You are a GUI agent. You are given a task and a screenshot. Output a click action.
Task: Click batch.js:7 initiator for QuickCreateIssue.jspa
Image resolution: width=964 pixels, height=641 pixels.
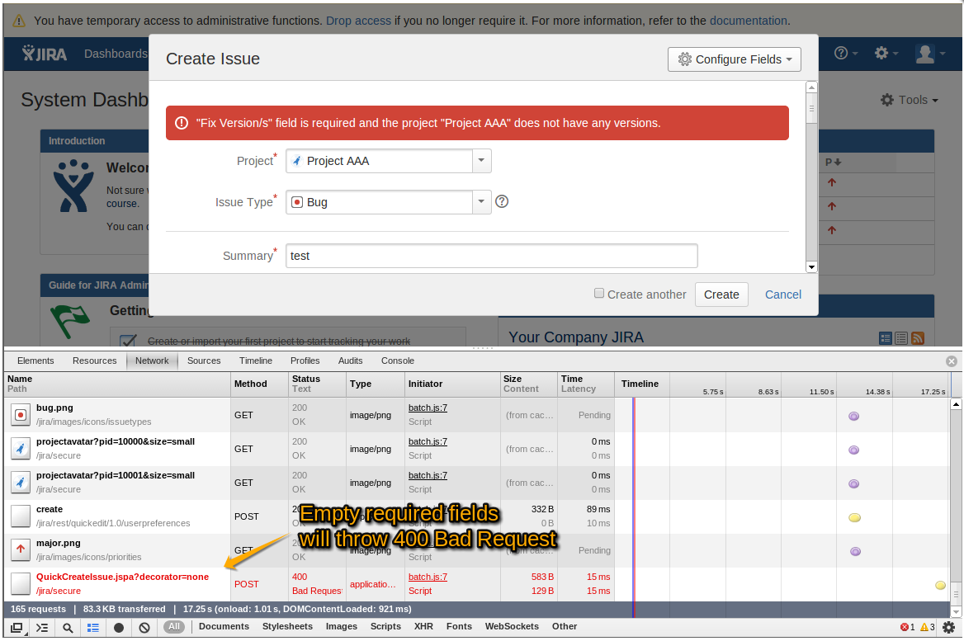pyautogui.click(x=428, y=577)
